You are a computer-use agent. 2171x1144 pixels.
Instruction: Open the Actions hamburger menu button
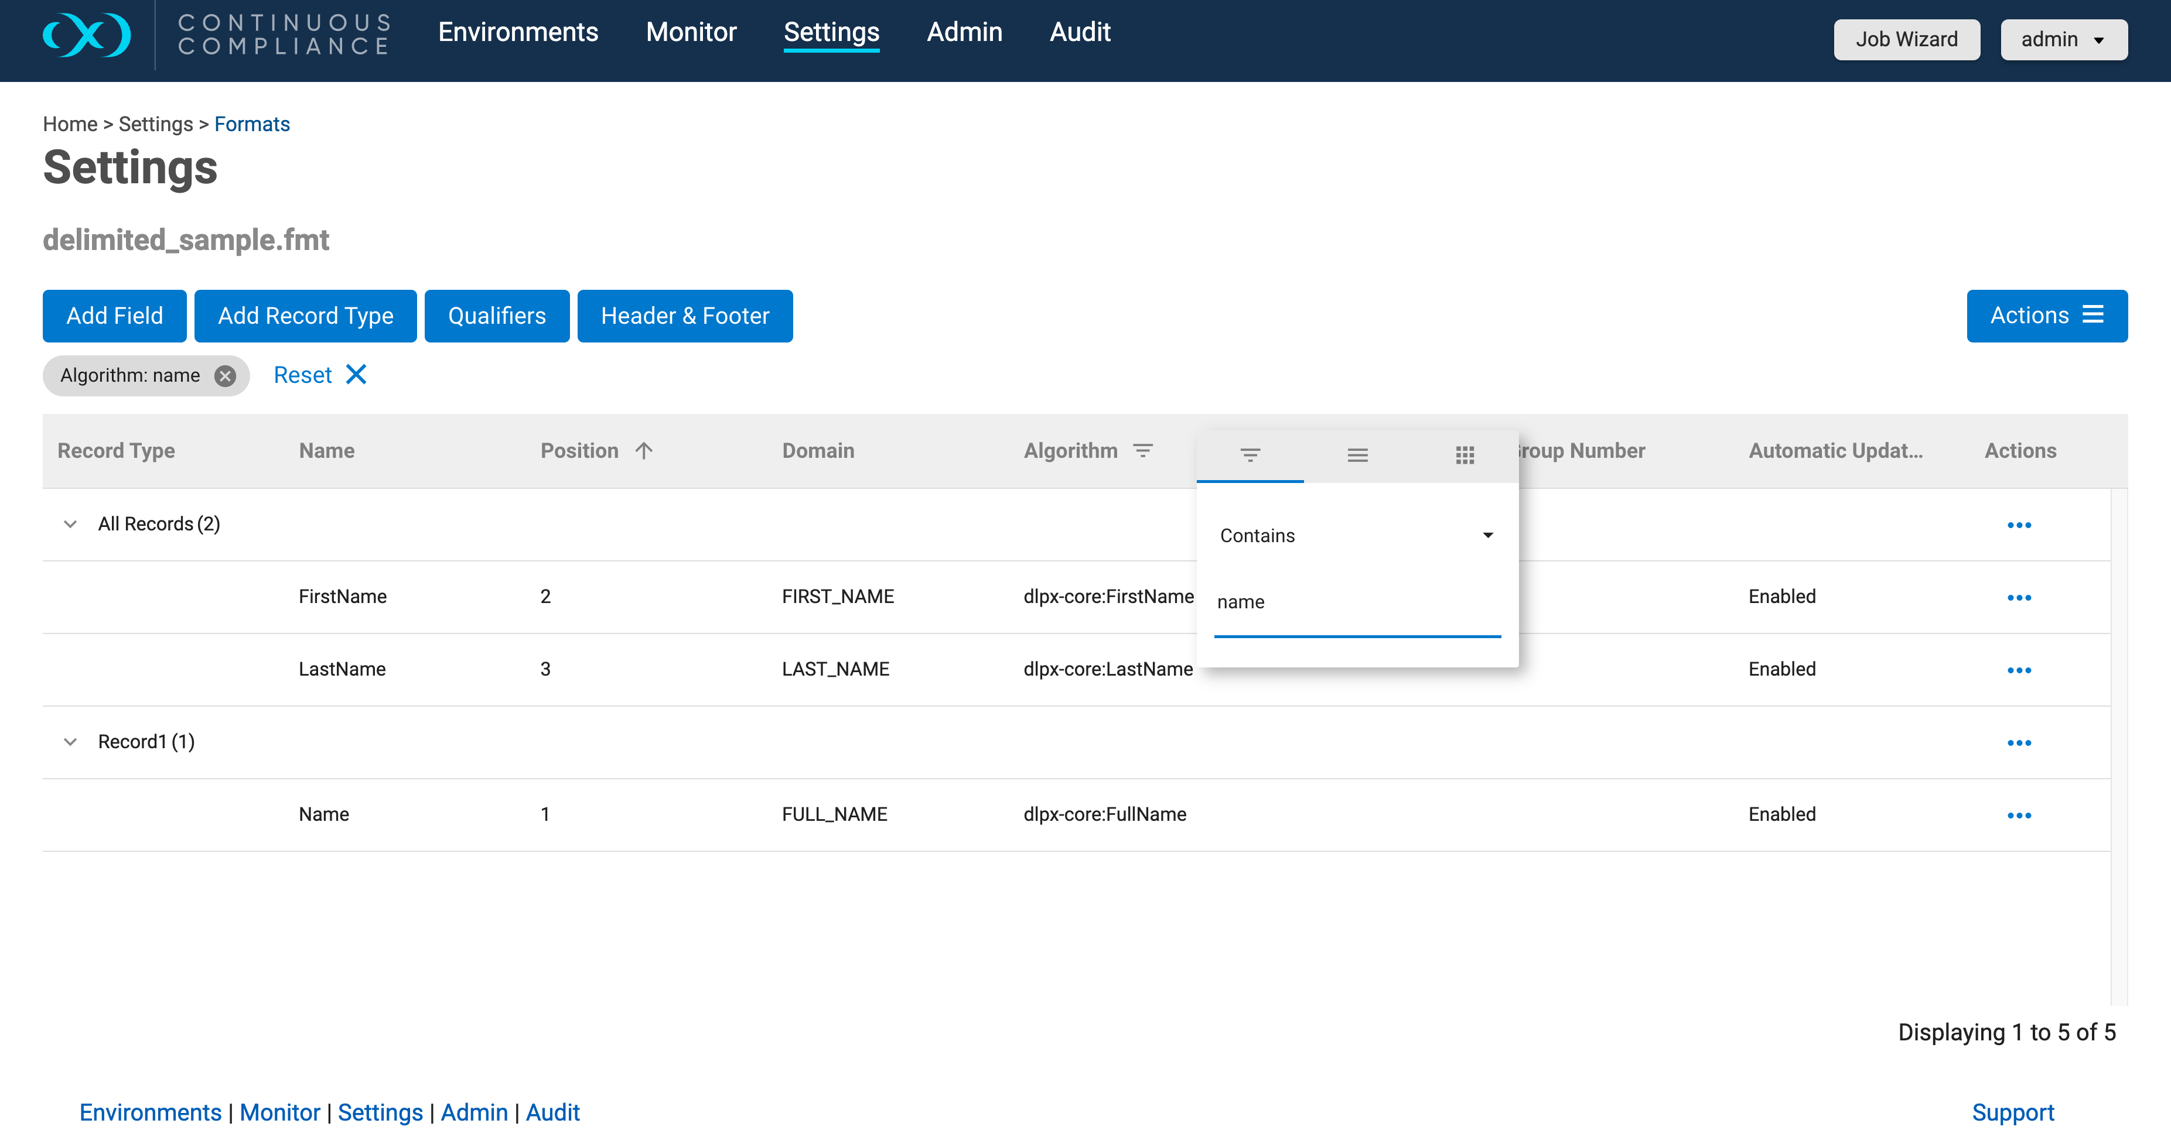tap(2047, 316)
